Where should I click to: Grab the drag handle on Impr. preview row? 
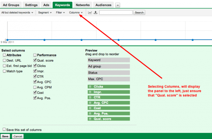90,92
